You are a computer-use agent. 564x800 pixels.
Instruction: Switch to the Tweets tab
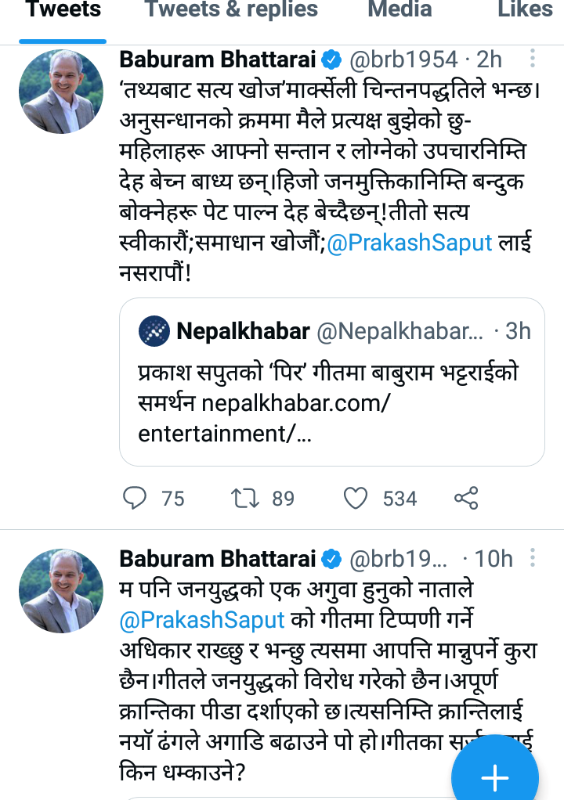(63, 9)
